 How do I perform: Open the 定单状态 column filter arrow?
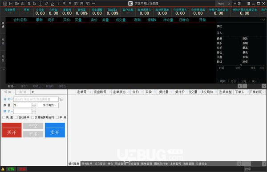pyautogui.click(x=129, y=92)
